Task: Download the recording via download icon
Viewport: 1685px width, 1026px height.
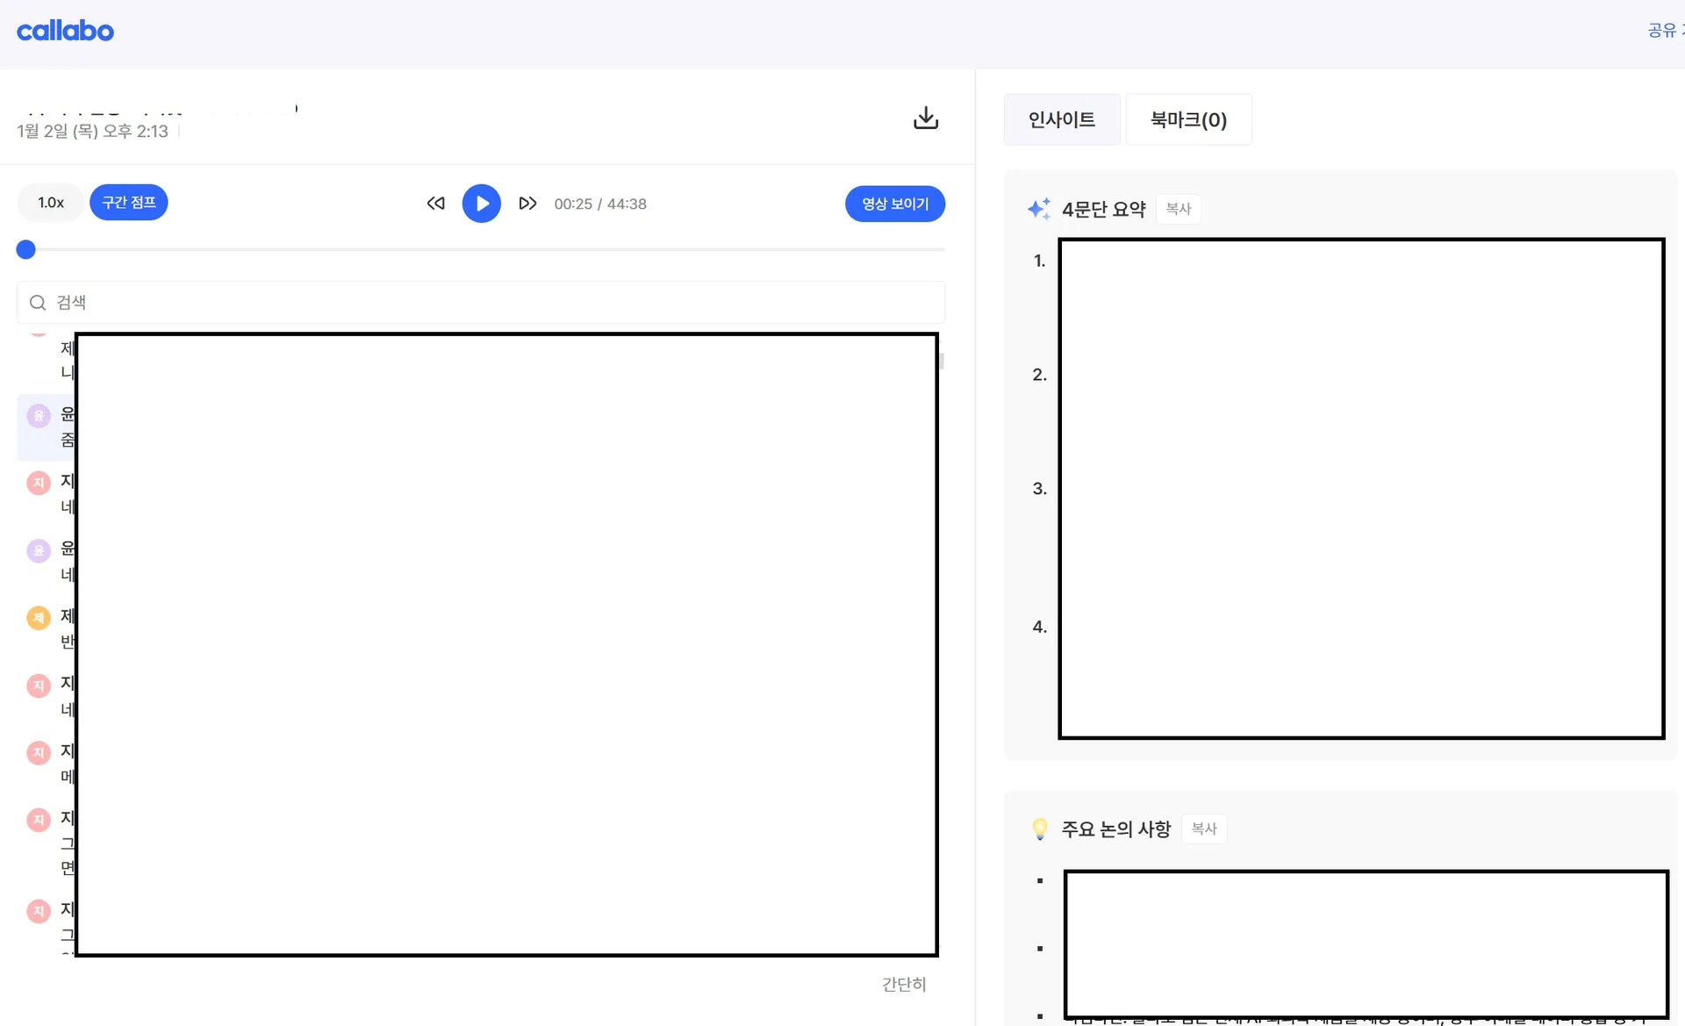Action: point(925,118)
